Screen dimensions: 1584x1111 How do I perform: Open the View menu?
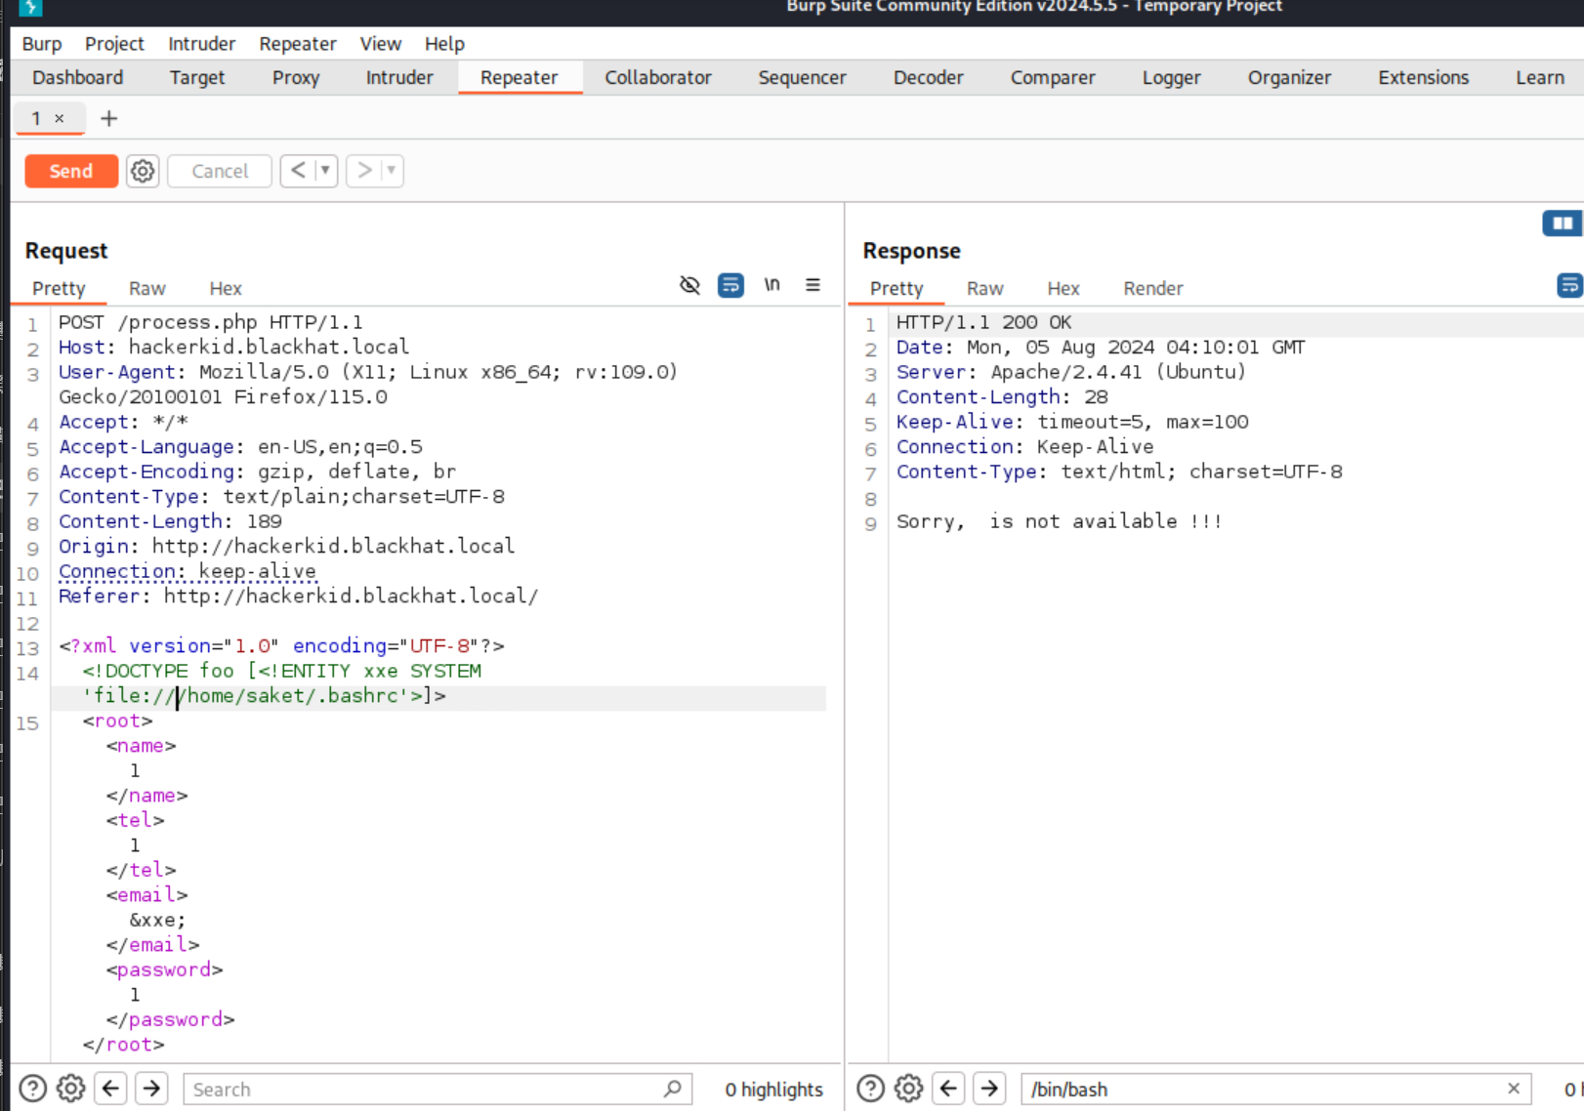(x=380, y=44)
